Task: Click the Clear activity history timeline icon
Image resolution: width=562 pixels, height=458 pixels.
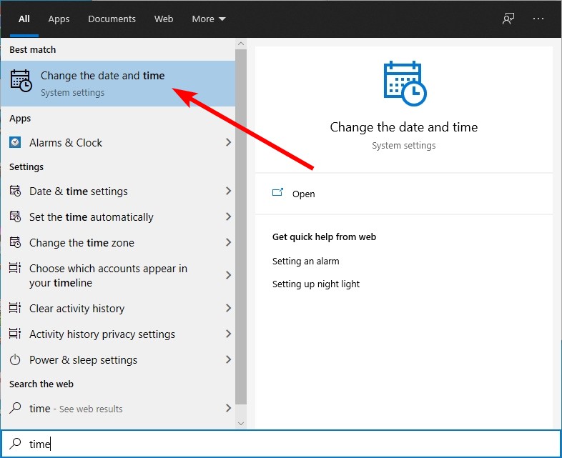Action: 15,308
